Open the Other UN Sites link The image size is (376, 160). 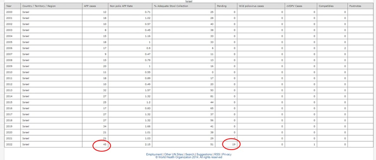(x=173, y=154)
